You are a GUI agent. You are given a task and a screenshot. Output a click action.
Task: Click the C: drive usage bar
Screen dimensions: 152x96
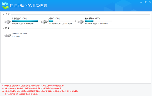click(x=26, y=21)
